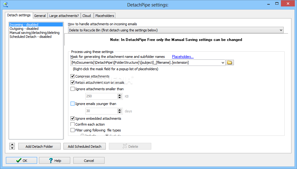This screenshot has height=169, width=297.
Task: Minimize the DetachPipe settings window
Action: coord(269,4)
